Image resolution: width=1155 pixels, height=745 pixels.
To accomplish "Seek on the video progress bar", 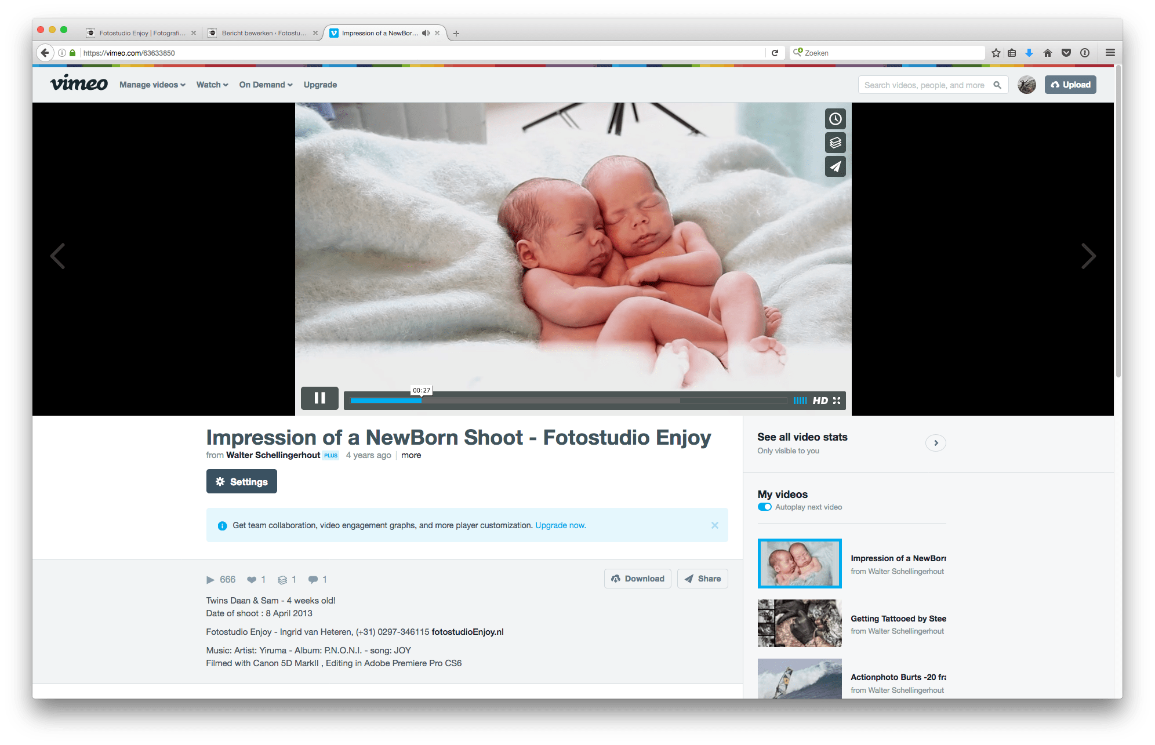I will 568,401.
